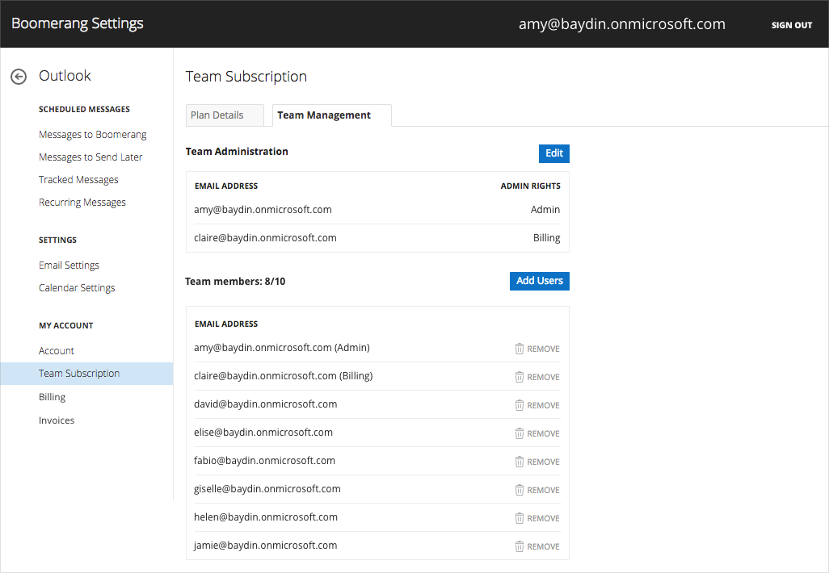Click the Boomerang Settings title
Image resolution: width=829 pixels, height=573 pixels.
pos(78,23)
